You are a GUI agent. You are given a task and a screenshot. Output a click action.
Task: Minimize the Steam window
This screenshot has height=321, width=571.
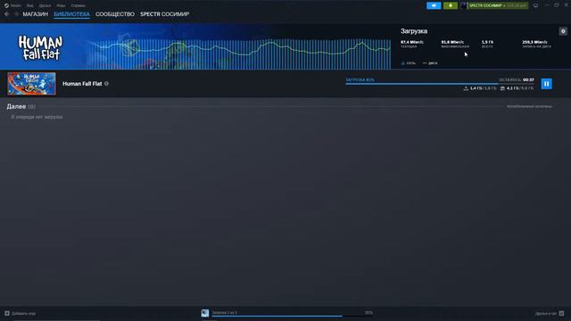547,5
